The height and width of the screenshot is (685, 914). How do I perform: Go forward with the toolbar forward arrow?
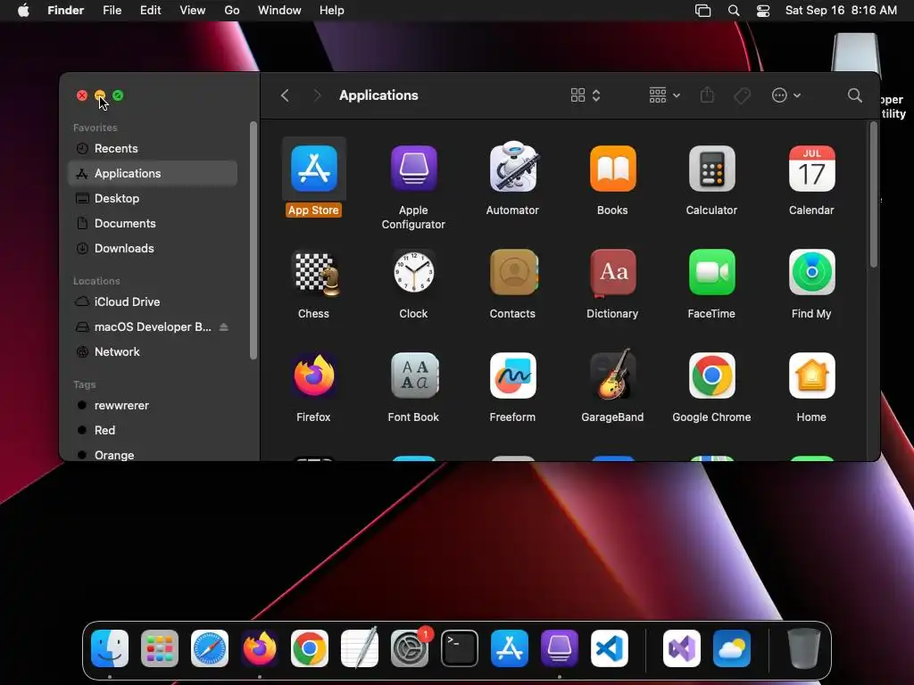[317, 95]
